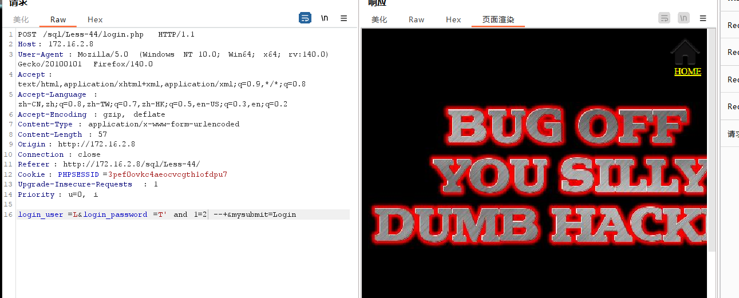Click the PHPSESSID cookie value

coord(168,174)
